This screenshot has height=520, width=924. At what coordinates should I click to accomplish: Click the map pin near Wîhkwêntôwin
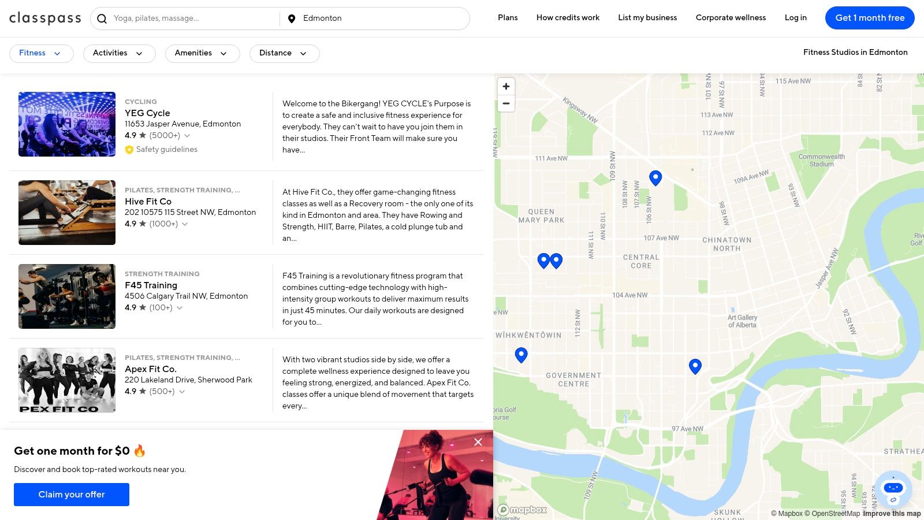coord(521,355)
